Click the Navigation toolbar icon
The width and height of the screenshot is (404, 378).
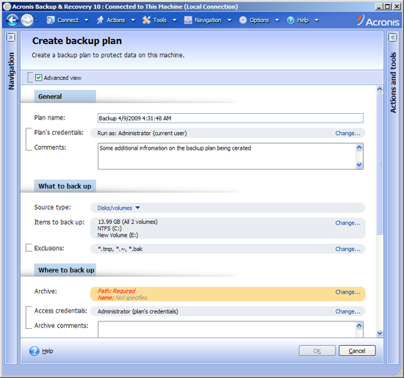(188, 20)
